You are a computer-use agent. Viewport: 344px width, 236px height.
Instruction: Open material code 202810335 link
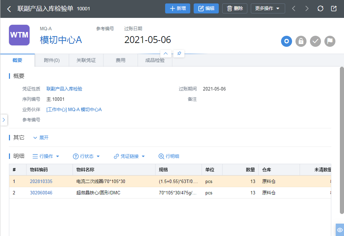(41, 181)
